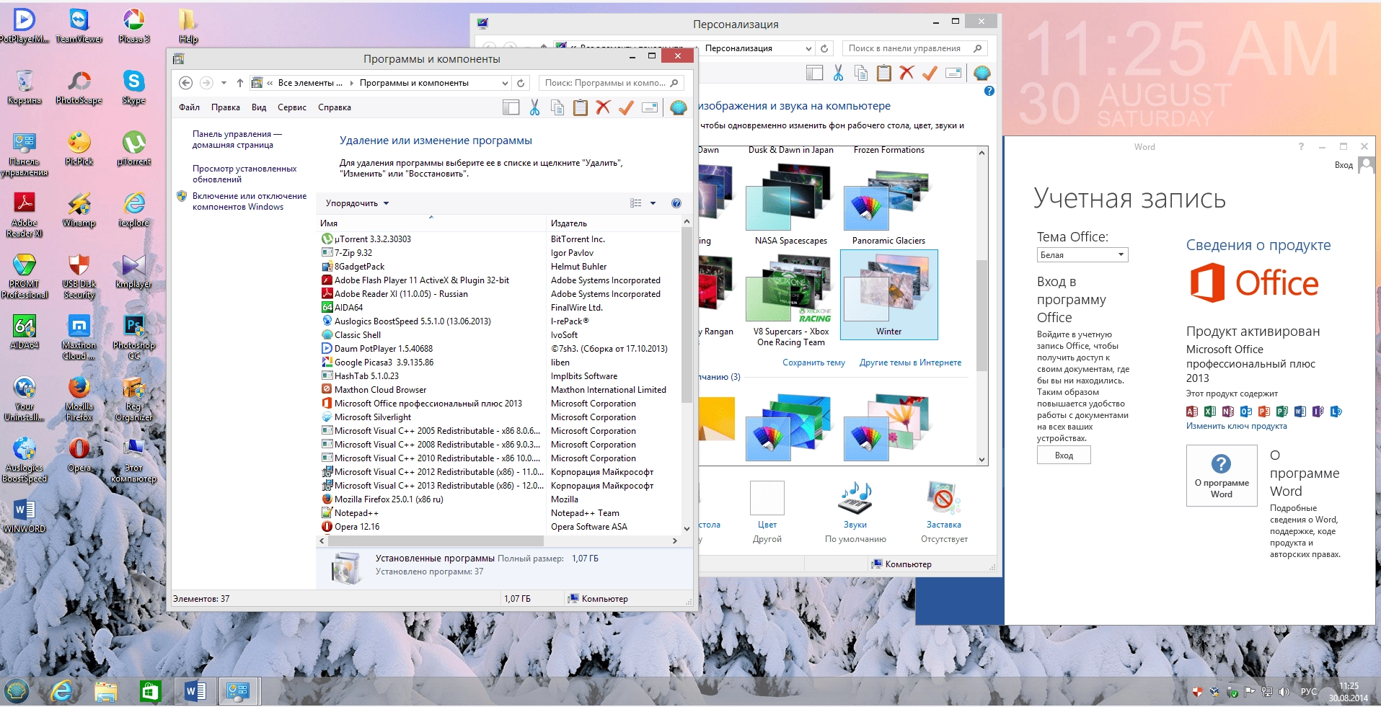This screenshot has height=707, width=1381.
Task: Click 'Просмотр установленных обновлений' link
Action: pyautogui.click(x=244, y=174)
